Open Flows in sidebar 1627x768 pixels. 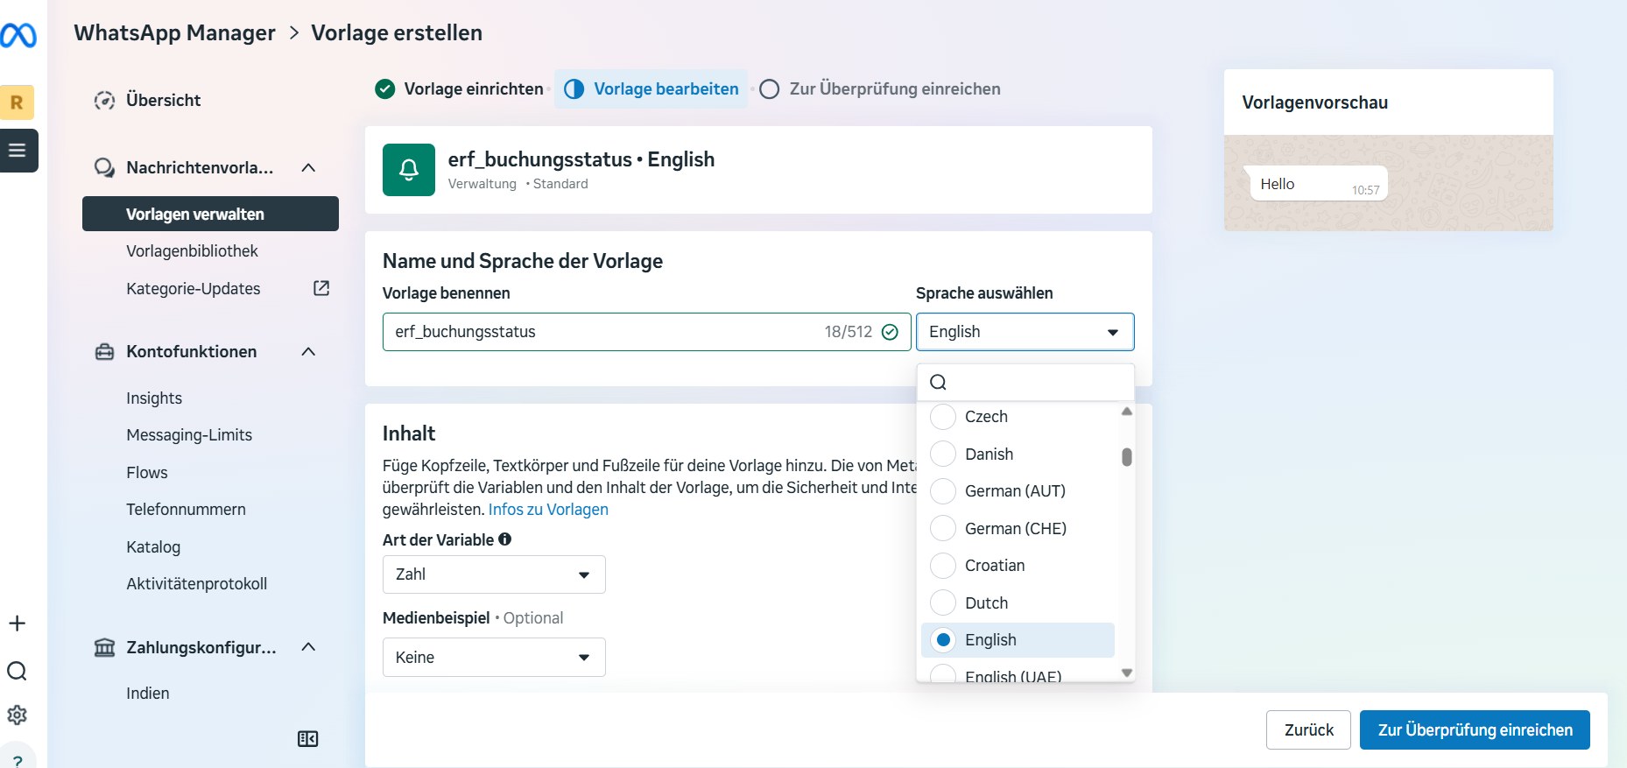pos(147,473)
